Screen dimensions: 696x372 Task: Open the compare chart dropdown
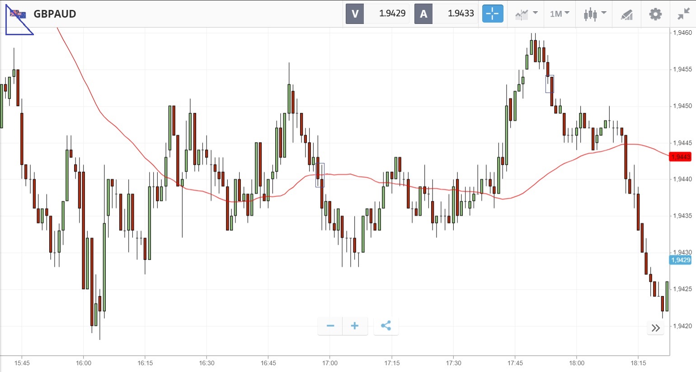(526, 14)
